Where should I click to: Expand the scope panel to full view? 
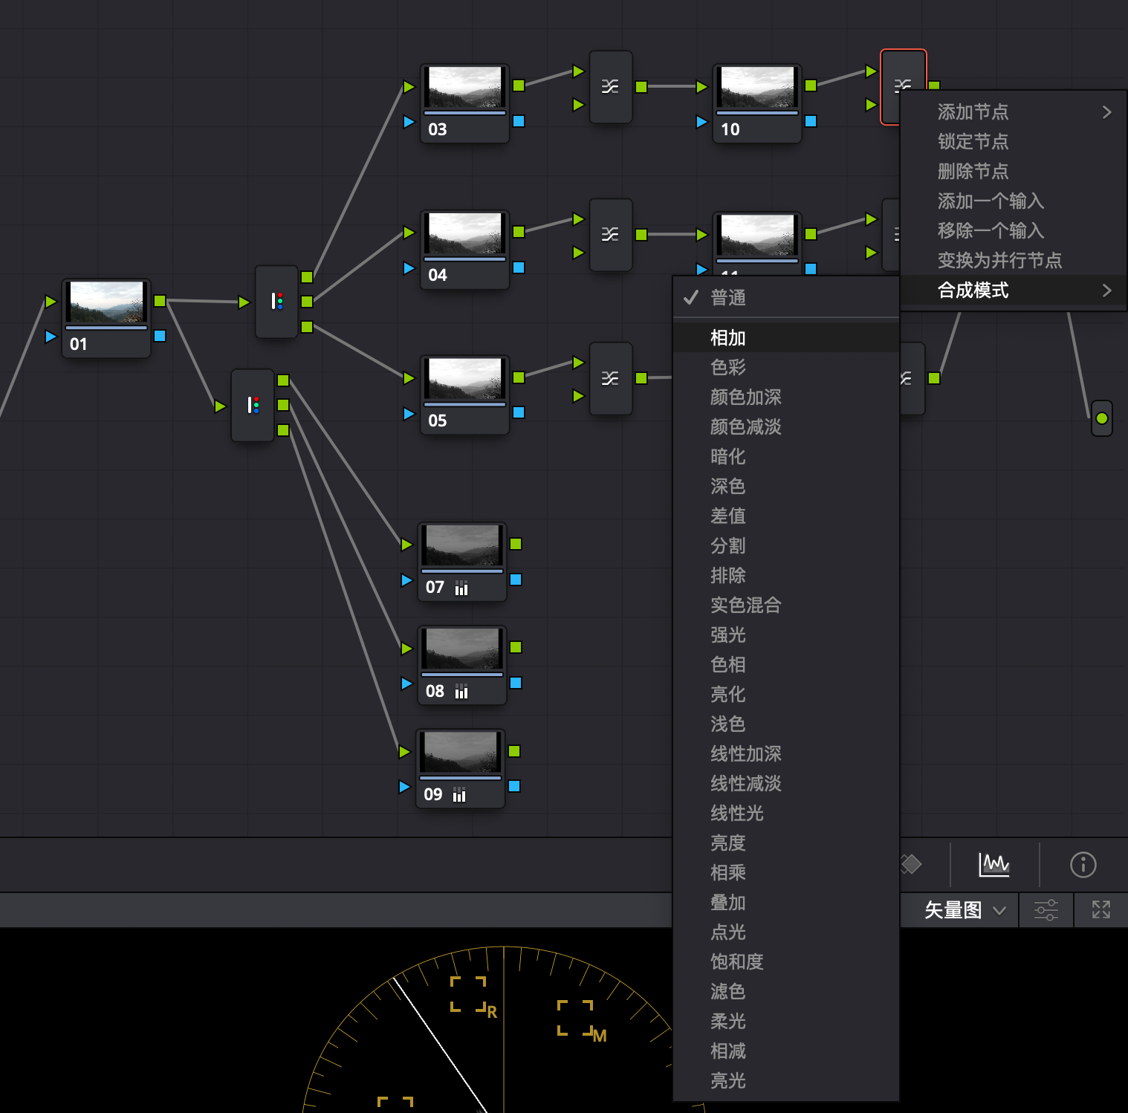1101,909
